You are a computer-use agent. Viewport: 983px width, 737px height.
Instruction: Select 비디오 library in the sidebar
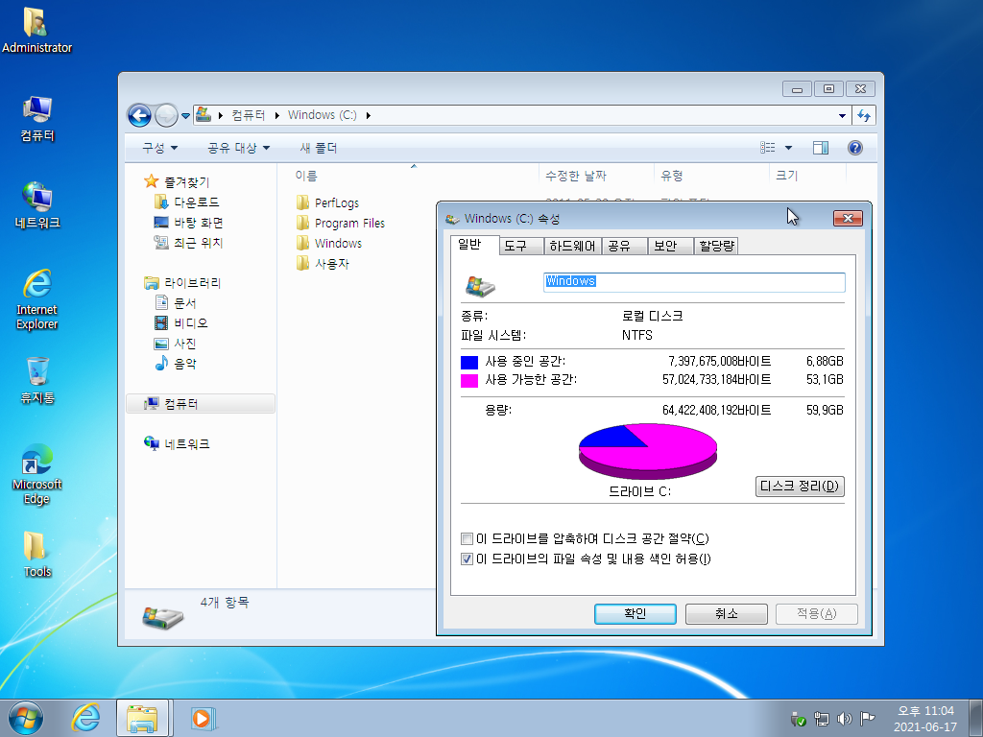180,323
